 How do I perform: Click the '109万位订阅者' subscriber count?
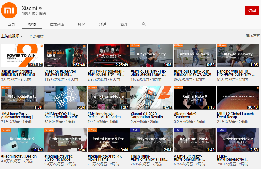click(34, 14)
